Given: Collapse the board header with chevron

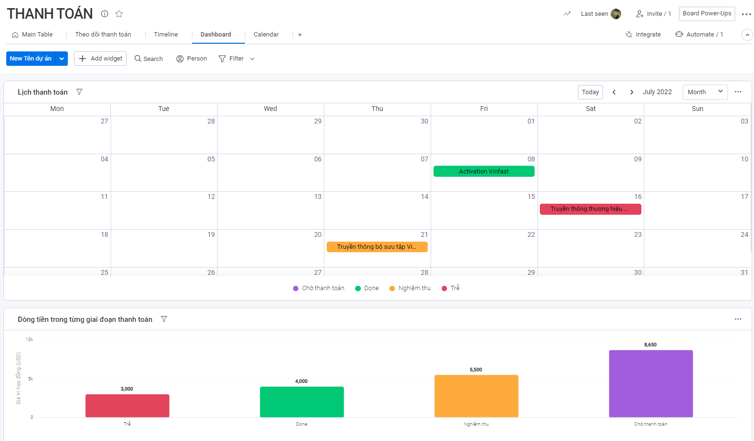Looking at the screenshot, I should point(746,35).
